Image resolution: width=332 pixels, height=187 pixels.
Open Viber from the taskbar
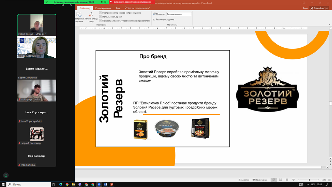(x=80, y=184)
